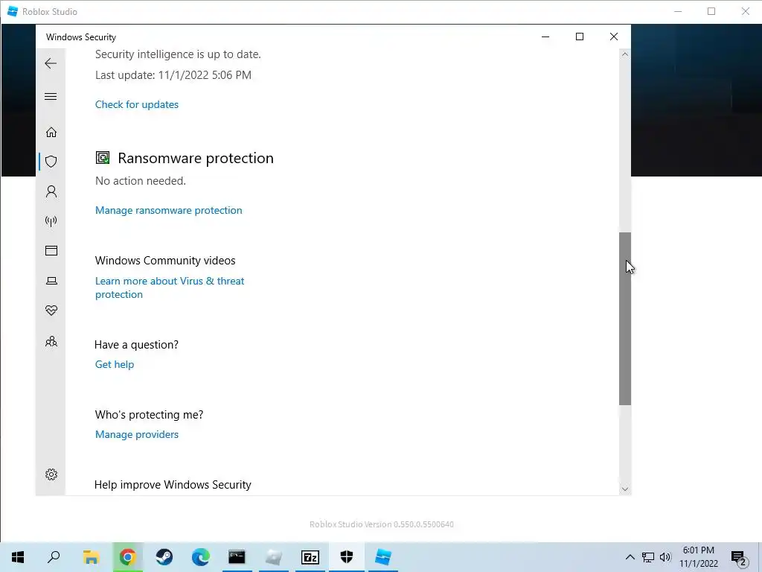Open Manage providers link

pos(137,434)
